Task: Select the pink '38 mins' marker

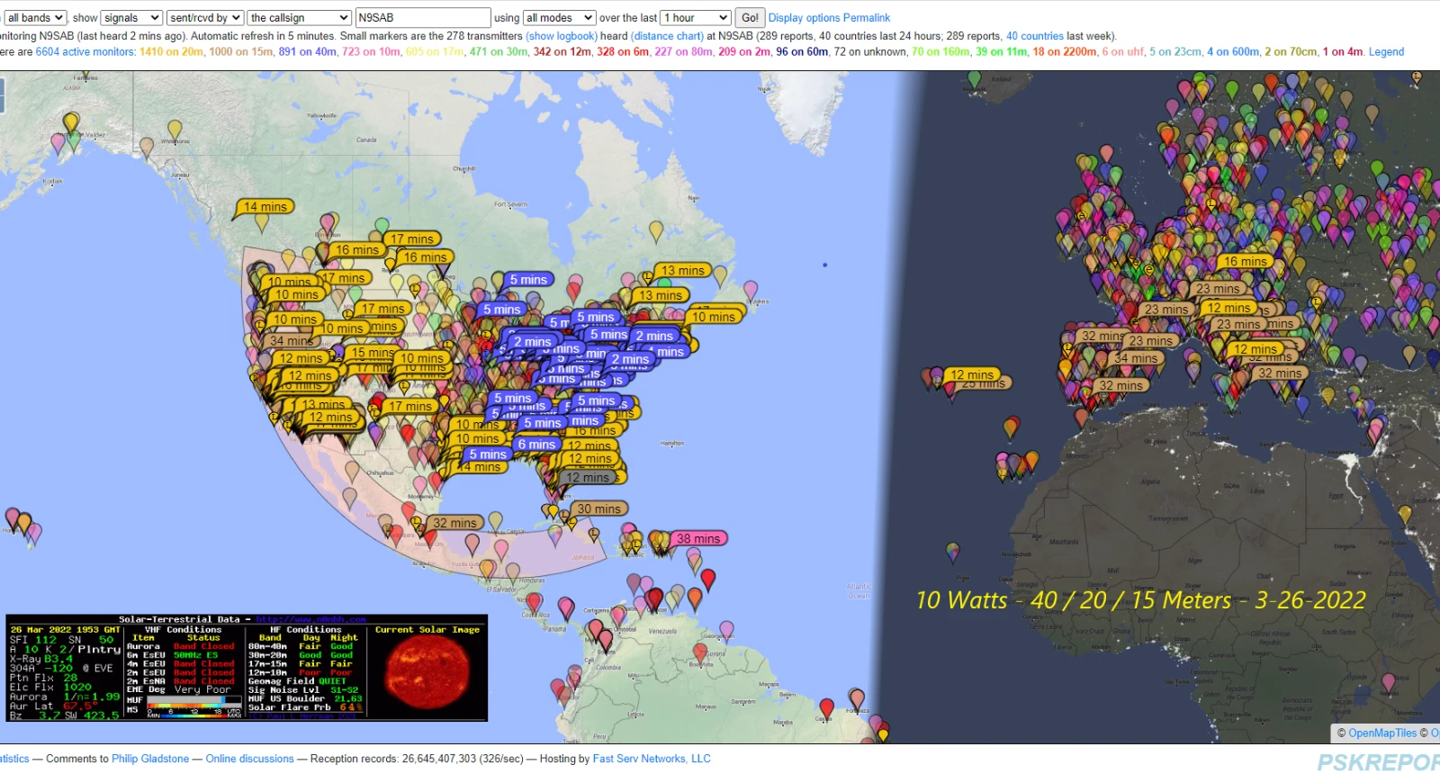Action: click(x=698, y=539)
